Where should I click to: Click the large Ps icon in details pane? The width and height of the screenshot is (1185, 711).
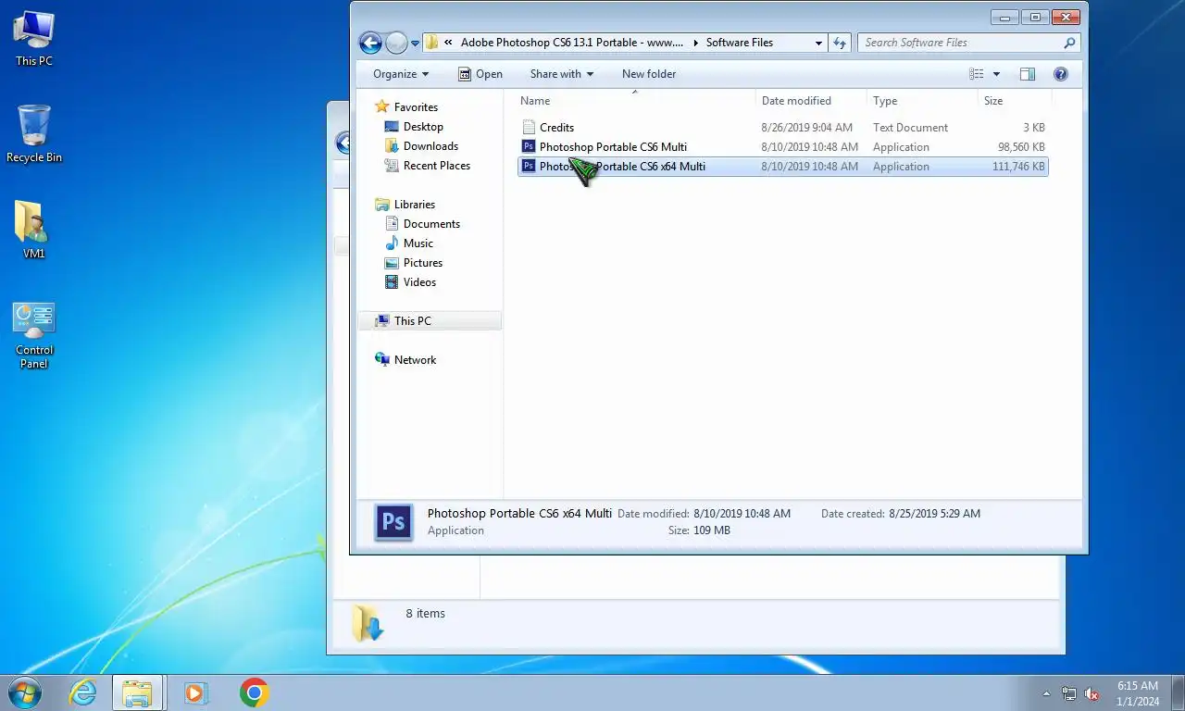click(x=393, y=522)
